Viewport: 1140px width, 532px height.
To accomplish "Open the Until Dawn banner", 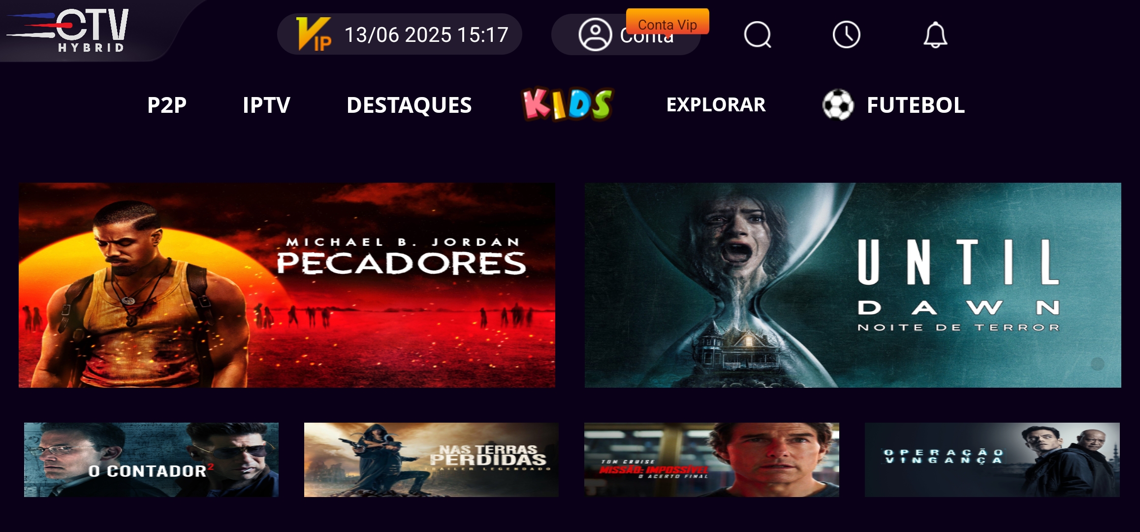I will pyautogui.click(x=853, y=285).
